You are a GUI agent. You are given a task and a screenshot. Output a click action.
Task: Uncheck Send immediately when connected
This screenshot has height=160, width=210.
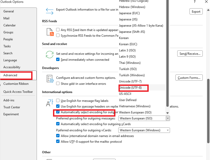[x=58, y=59]
